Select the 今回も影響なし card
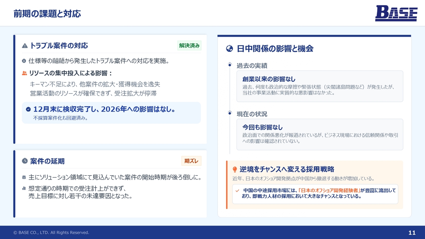The height and width of the screenshot is (239, 425). pos(320,134)
